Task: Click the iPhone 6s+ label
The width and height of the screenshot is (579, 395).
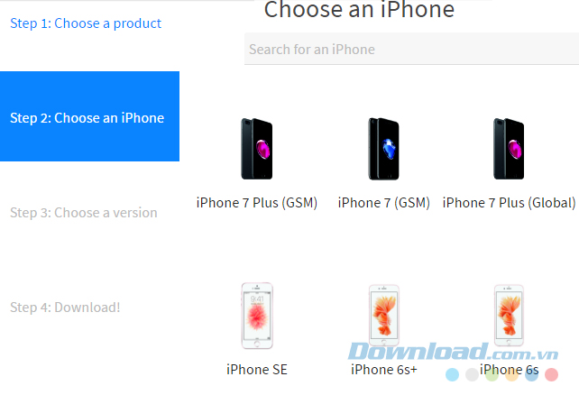Action: (384, 370)
